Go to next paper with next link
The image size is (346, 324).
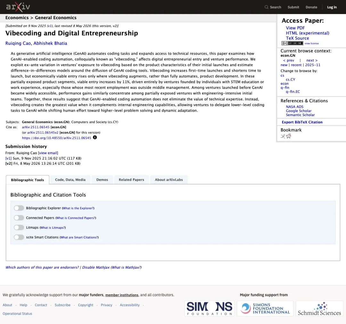click(312, 60)
